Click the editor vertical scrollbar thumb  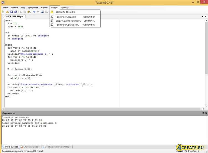pos(206,48)
